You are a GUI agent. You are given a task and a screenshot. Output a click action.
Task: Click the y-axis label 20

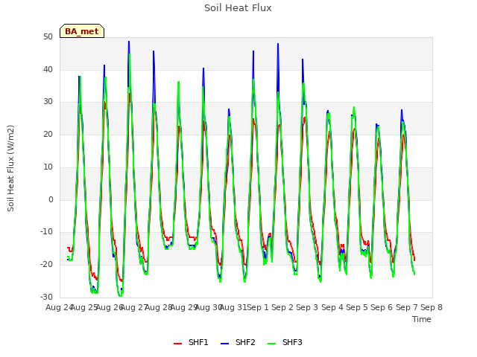(x=48, y=134)
